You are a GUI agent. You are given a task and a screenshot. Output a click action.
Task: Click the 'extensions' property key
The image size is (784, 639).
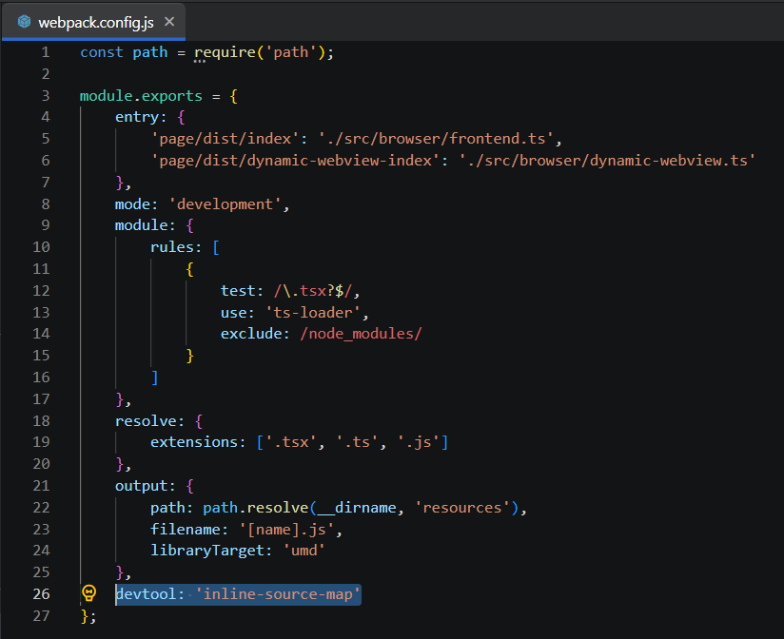pos(194,442)
